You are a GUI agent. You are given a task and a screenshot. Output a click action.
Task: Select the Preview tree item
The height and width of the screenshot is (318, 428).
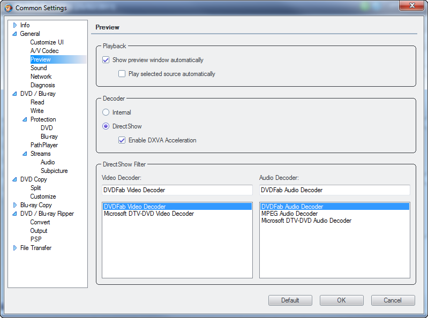(x=41, y=59)
